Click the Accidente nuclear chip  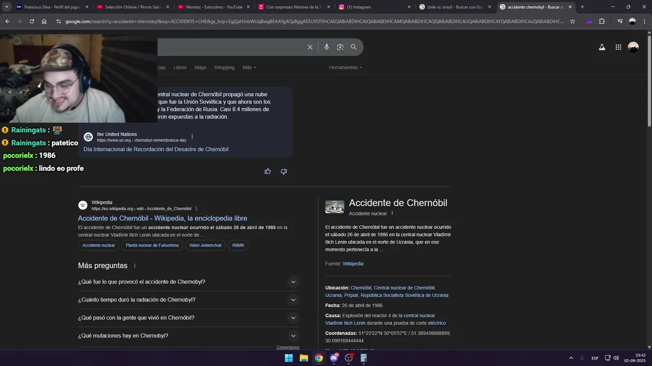point(99,246)
